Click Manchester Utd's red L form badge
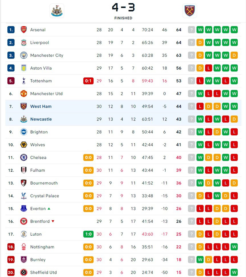The width and height of the screenshot is (246, 277). click(x=209, y=94)
